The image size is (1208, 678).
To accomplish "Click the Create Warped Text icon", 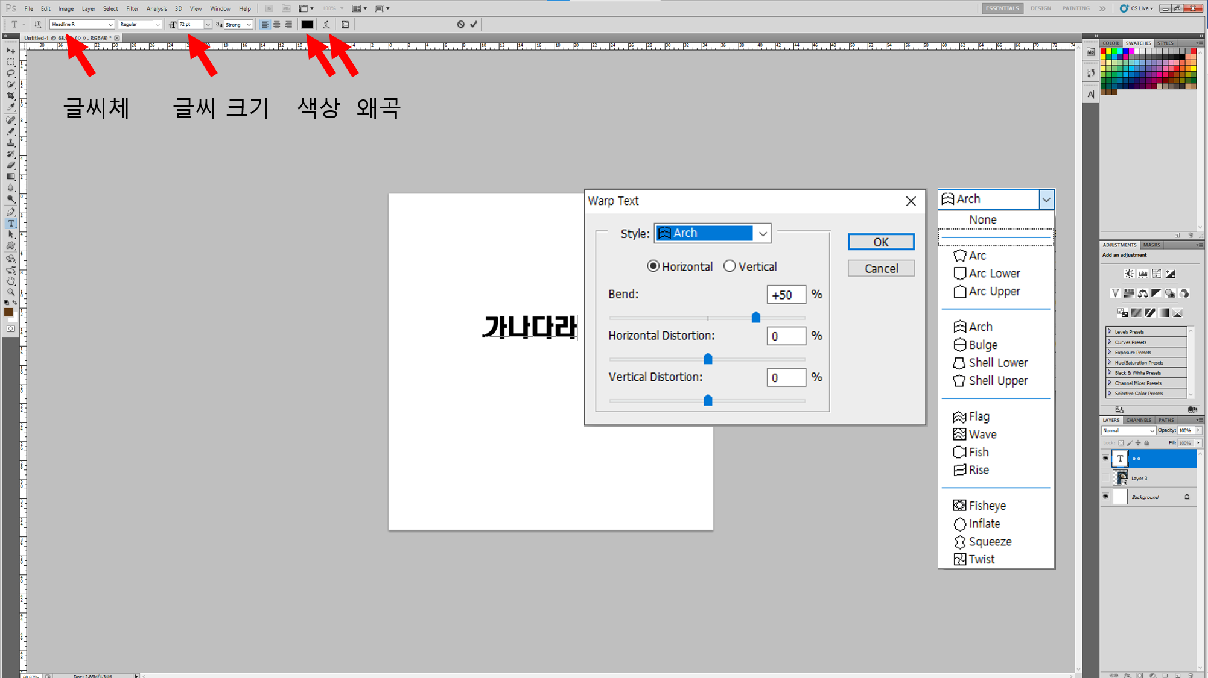I will (326, 25).
